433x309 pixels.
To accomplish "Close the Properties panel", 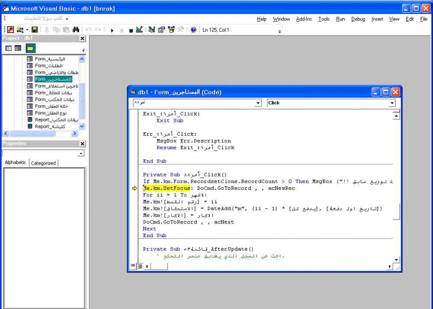I will (x=82, y=144).
